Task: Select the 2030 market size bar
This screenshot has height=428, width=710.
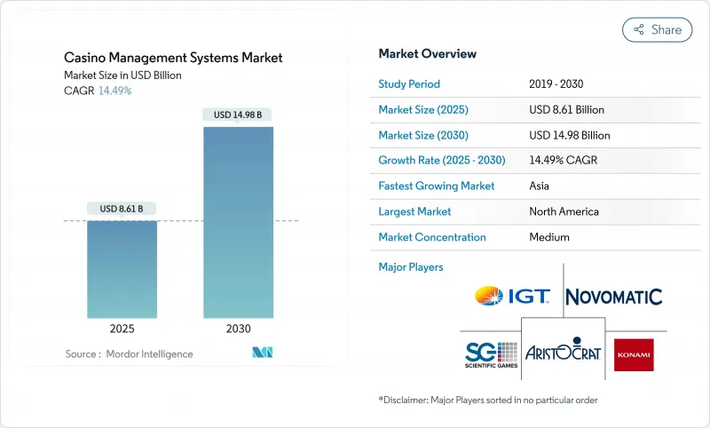Action: 238,222
